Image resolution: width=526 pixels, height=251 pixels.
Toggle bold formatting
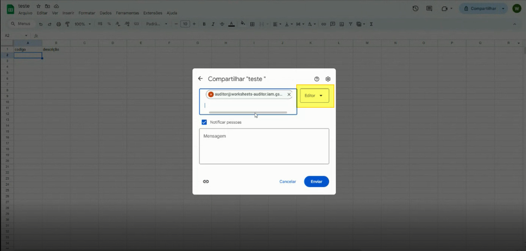204,24
